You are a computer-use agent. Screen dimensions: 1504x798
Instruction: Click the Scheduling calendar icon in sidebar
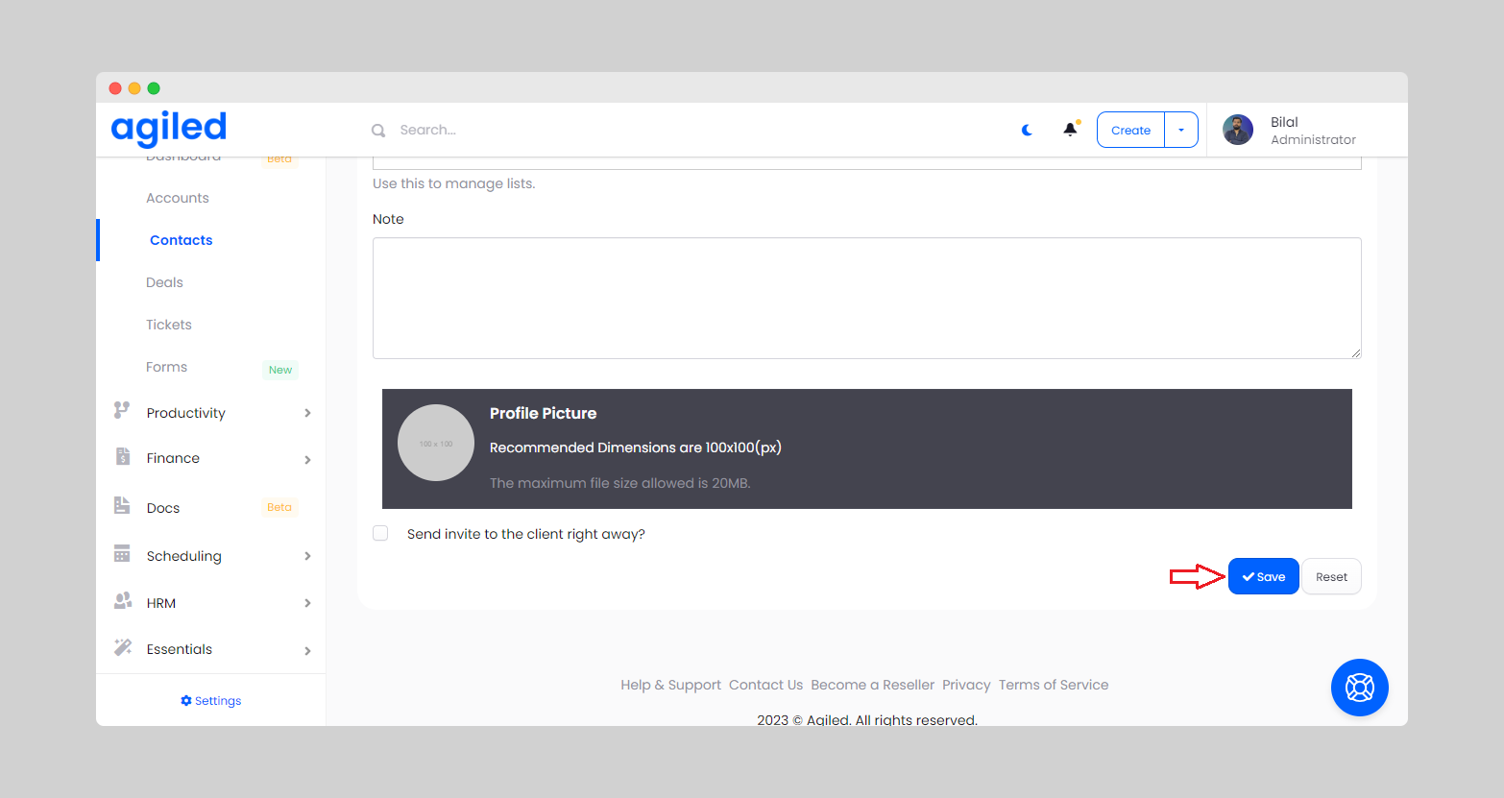[x=122, y=554]
